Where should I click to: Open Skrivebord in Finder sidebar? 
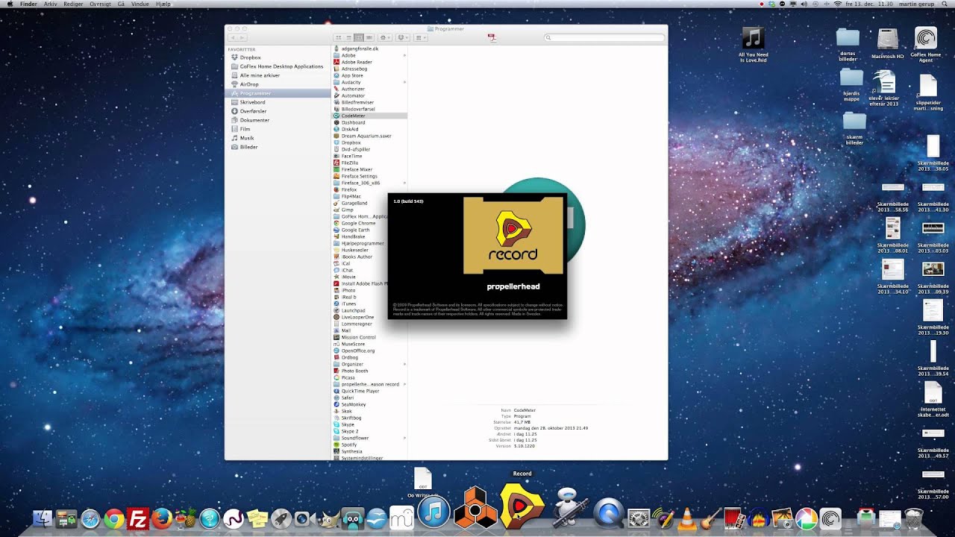pyautogui.click(x=252, y=102)
